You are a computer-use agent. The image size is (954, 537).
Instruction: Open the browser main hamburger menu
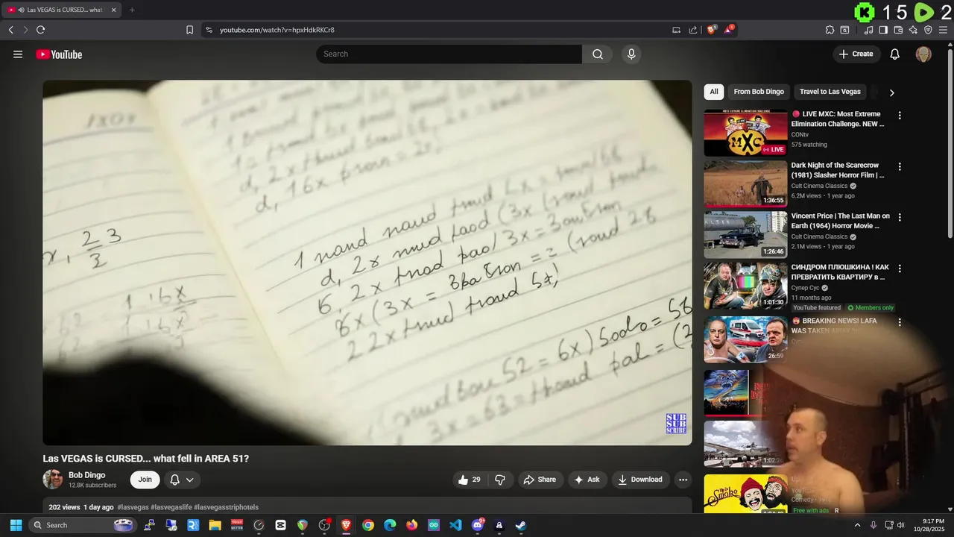pos(943,30)
